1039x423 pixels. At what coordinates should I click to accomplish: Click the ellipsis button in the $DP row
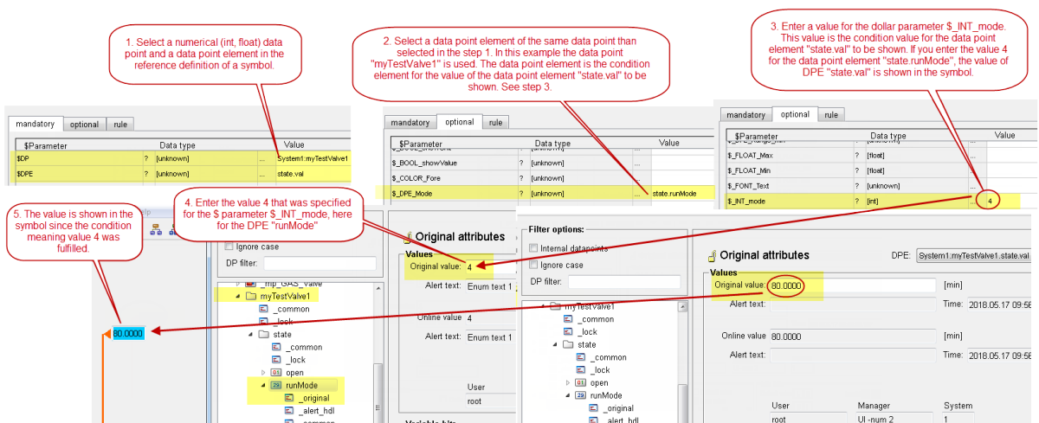[x=262, y=159]
